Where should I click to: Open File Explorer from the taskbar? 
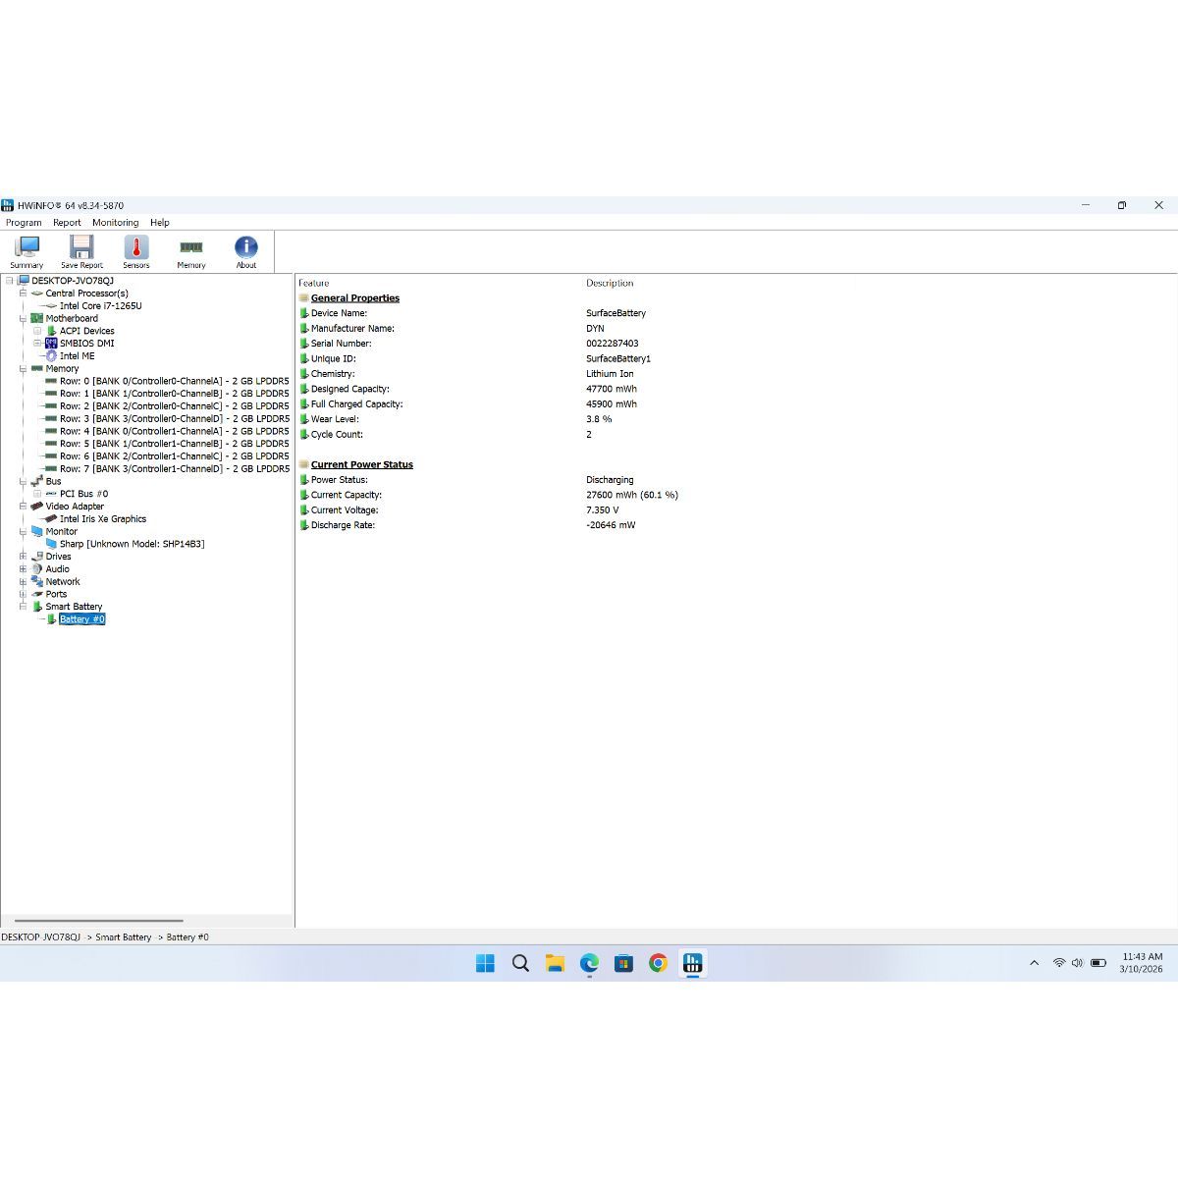555,963
